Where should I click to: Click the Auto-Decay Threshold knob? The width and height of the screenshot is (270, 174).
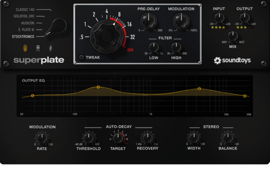pos(89,138)
